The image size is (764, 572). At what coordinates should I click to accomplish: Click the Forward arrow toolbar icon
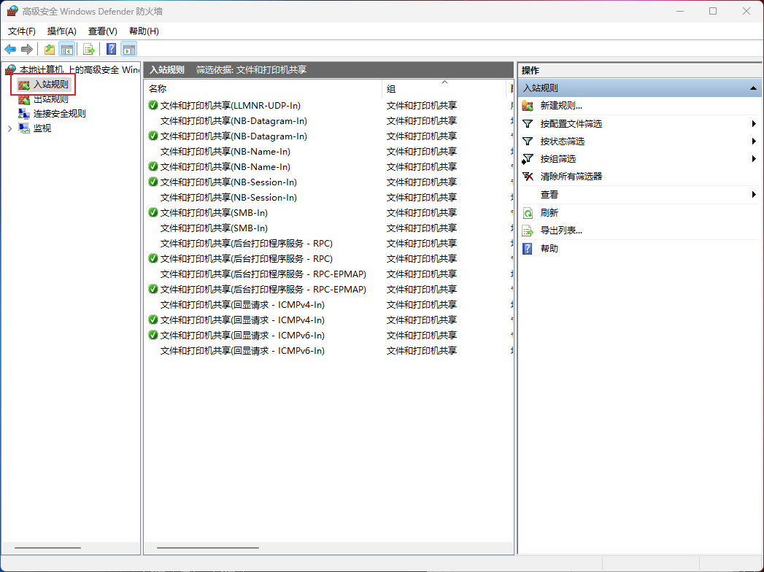[27, 49]
